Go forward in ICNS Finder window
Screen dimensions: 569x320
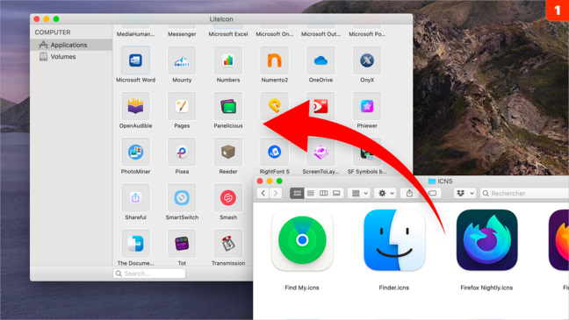coord(276,193)
